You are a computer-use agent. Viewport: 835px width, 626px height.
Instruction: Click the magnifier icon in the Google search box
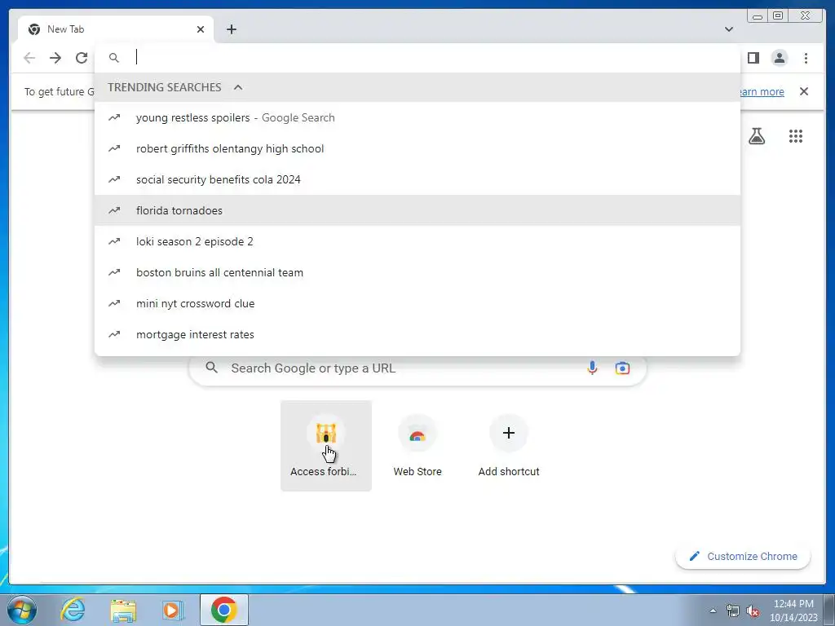coord(211,368)
